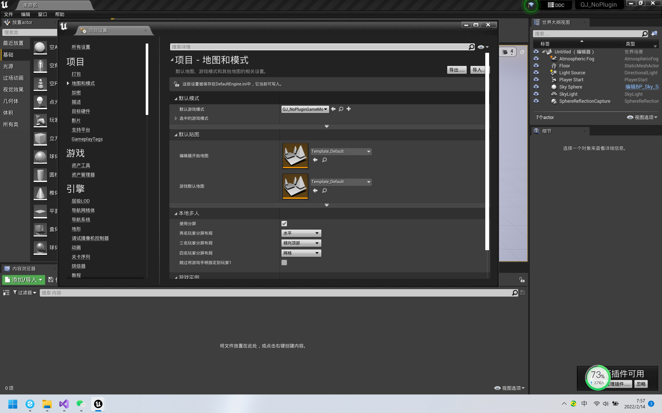Open the 两名玩家分屏布局 dropdown

click(x=301, y=233)
